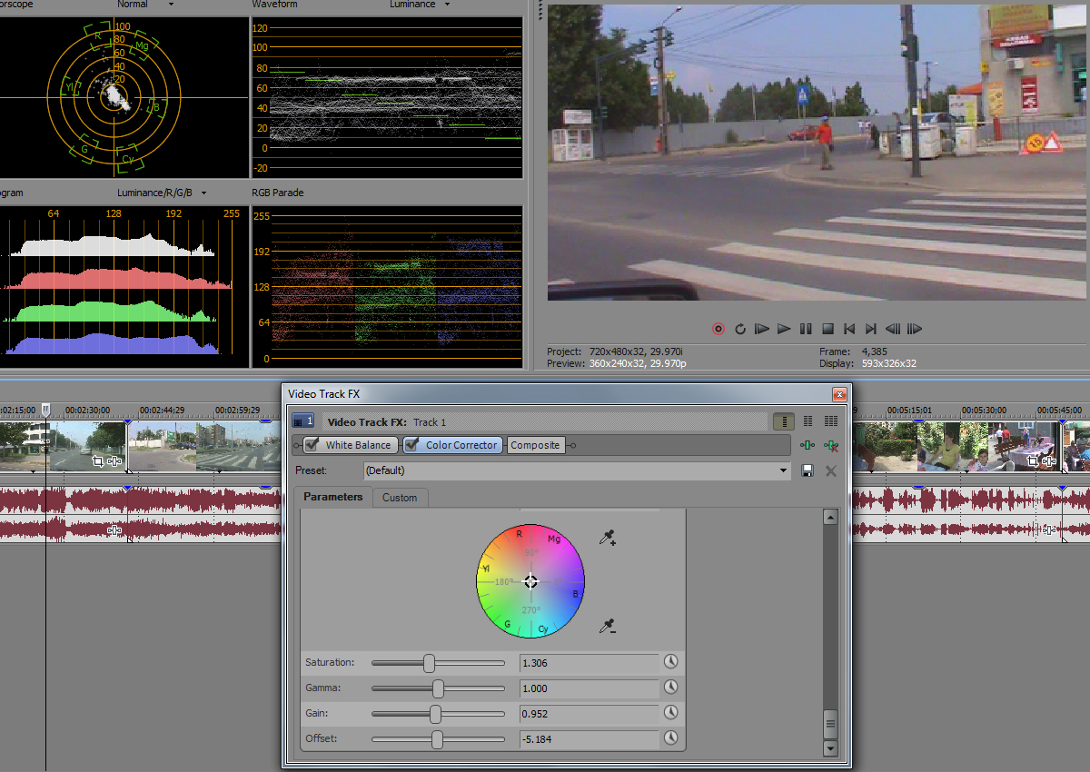Expand the Luminance waveform mode dropdown

tap(446, 5)
